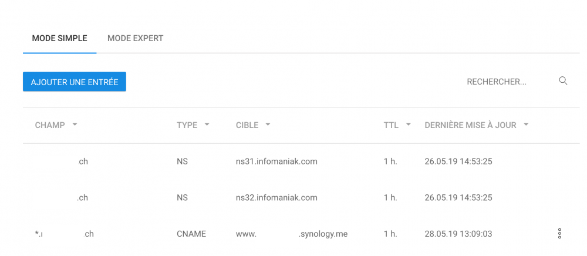Click the CHAMP column header label
This screenshot has width=587, height=256.
click(50, 125)
